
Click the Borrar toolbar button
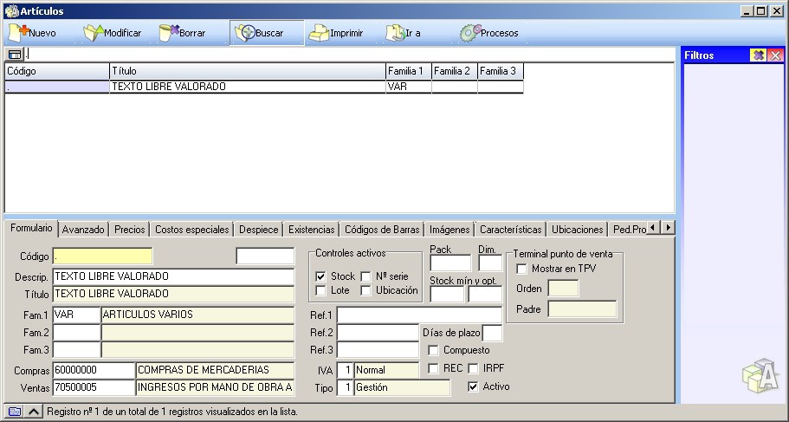[x=183, y=33]
